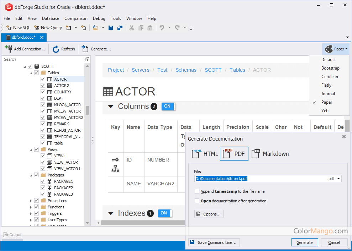Enable Append timestamp to the file name
The height and width of the screenshot is (251, 352).
click(x=197, y=191)
